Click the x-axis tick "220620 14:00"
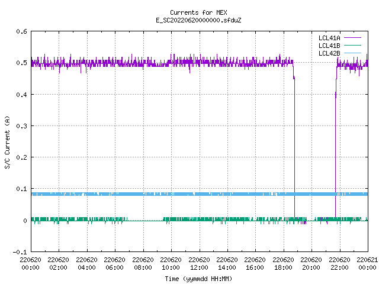Screen dimensions: 379x284 pos(227,264)
